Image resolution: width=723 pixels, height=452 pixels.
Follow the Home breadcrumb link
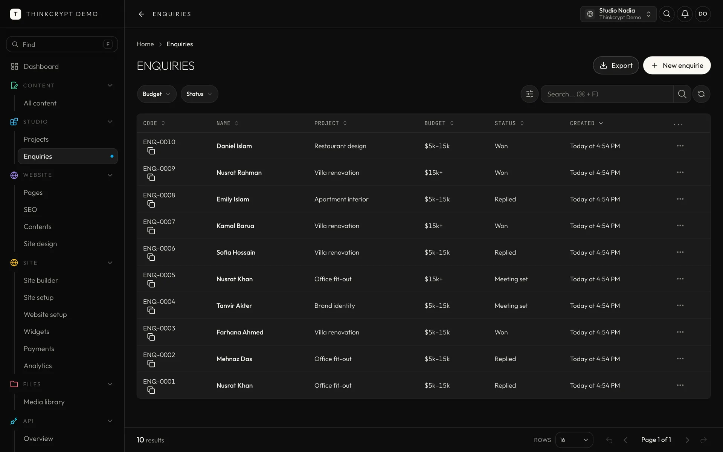pyautogui.click(x=145, y=44)
